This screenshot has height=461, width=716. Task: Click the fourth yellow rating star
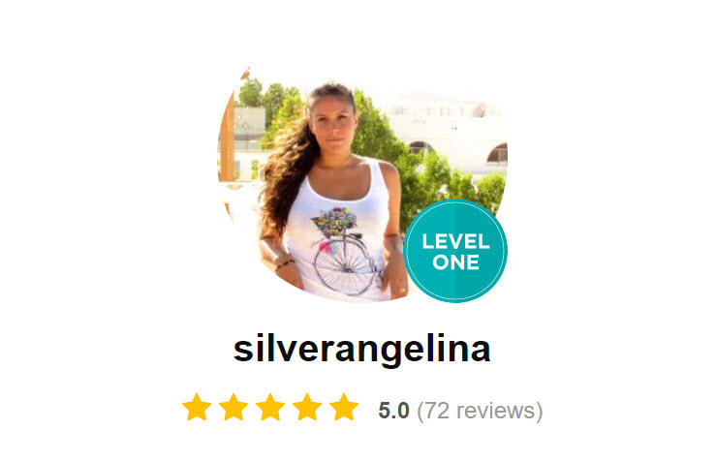tap(307, 407)
